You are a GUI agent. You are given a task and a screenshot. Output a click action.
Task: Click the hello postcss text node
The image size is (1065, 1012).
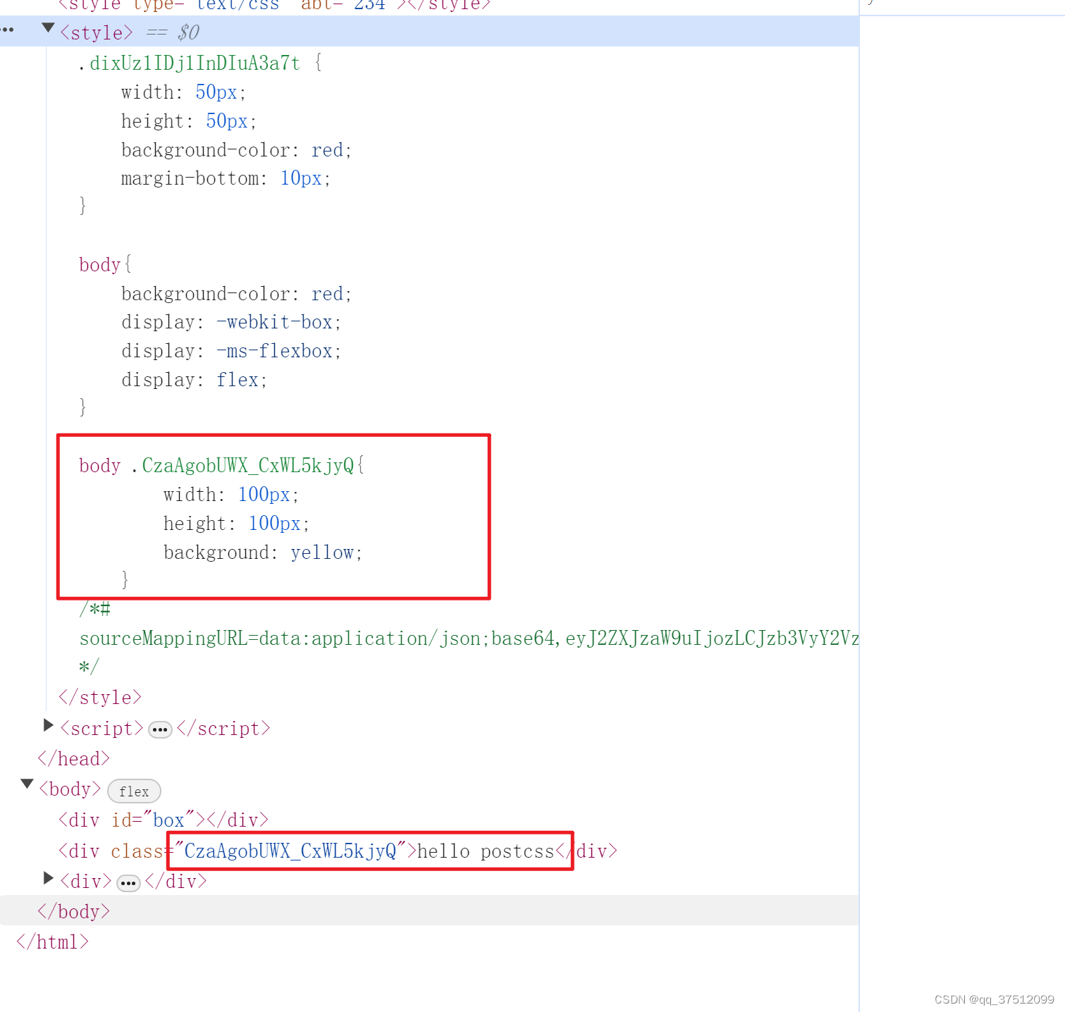pyautogui.click(x=485, y=851)
